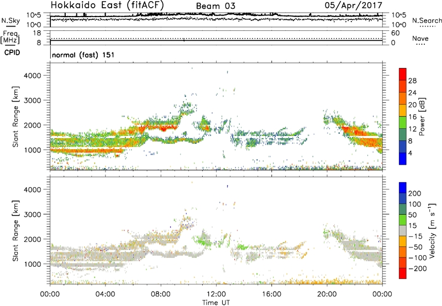Screen dimensions: 442x306
Task: Click the 'CPID' label
Action: point(12,52)
